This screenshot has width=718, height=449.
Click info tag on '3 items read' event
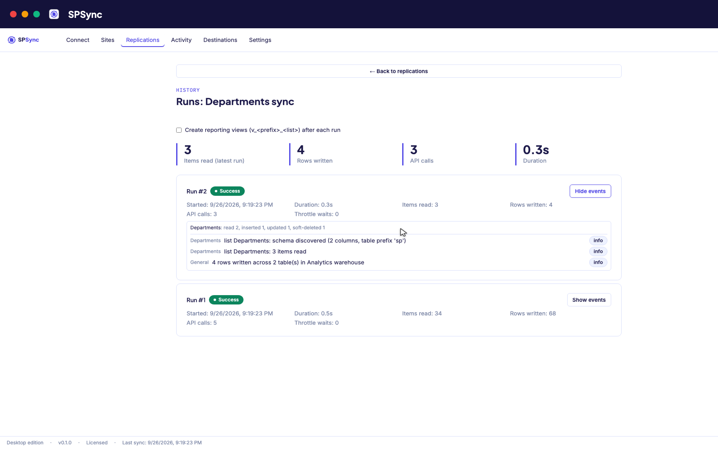[598, 252]
